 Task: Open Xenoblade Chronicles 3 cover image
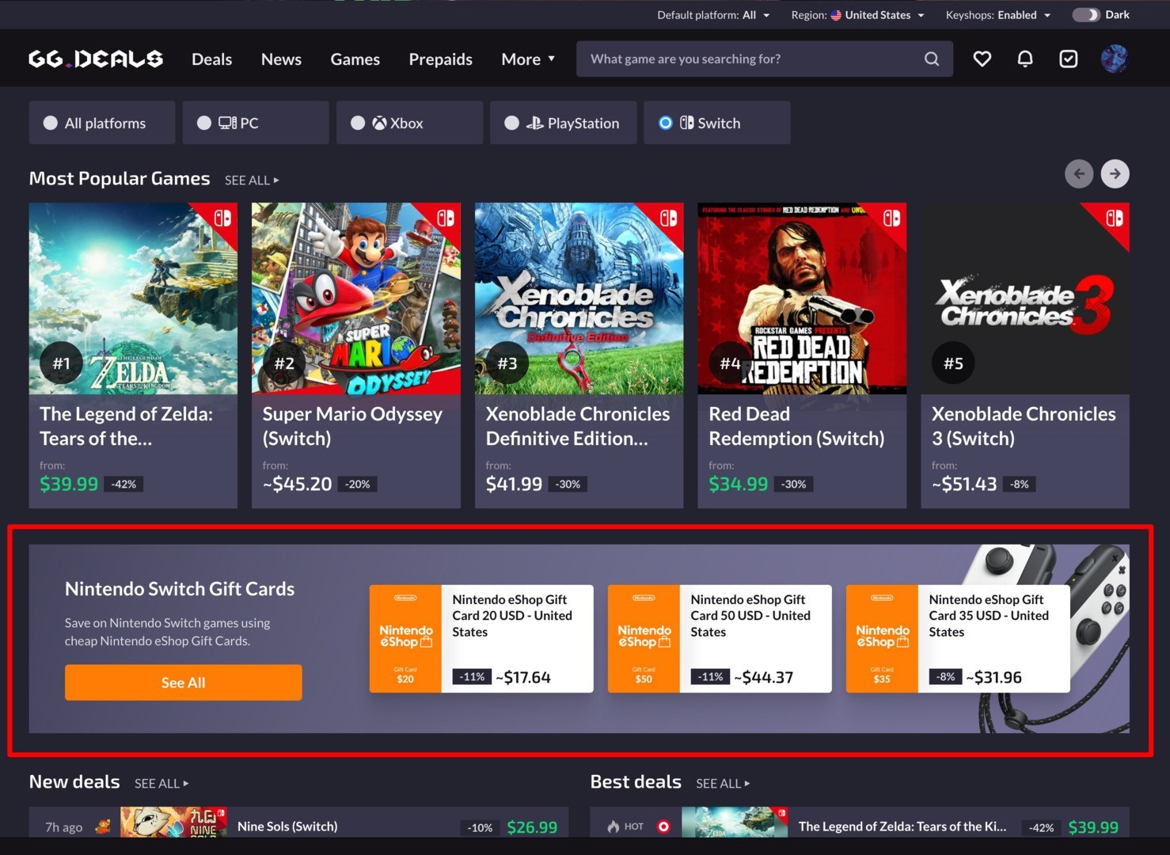(x=1025, y=298)
